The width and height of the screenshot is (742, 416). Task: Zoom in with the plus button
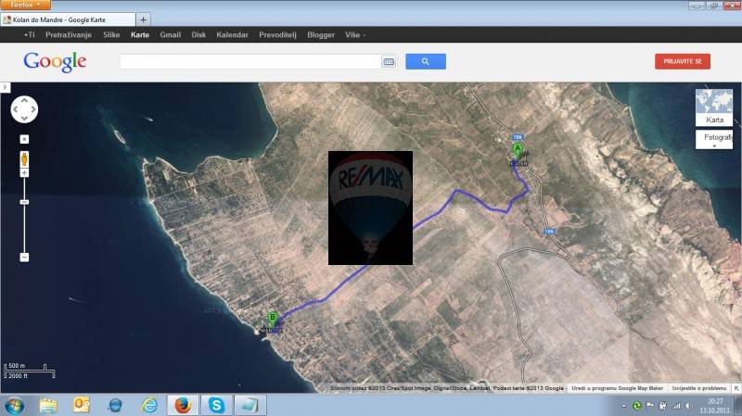(25, 139)
